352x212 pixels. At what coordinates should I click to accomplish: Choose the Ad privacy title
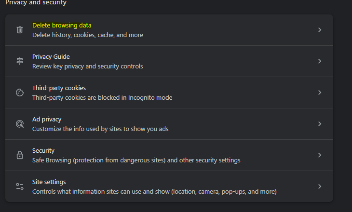[x=47, y=119]
